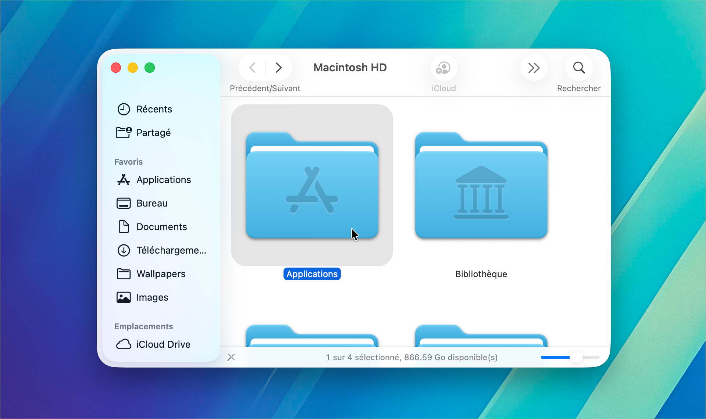Open the Applications sidebar shortcut
The width and height of the screenshot is (706, 419).
click(163, 180)
